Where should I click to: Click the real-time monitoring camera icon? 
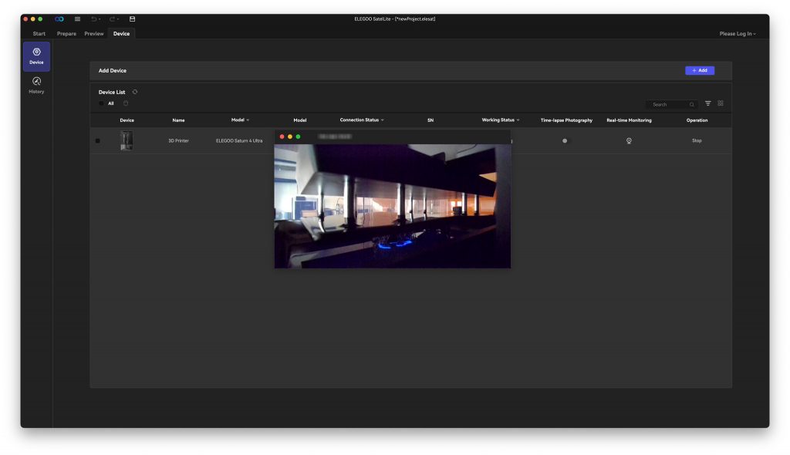tap(629, 140)
